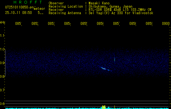Click the 0857 time axis label
The width and height of the screenshot is (171, 109).
point(116,23)
